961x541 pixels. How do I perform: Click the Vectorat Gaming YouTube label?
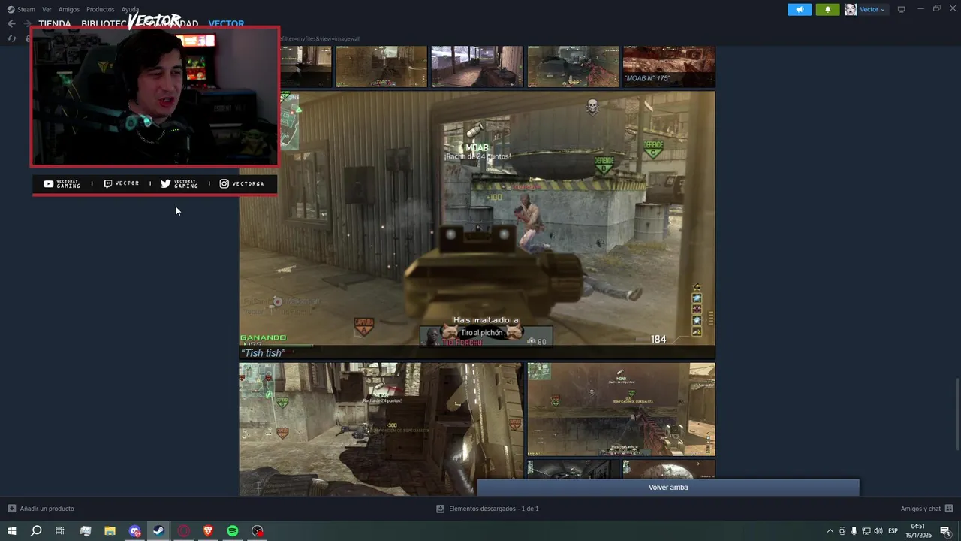click(x=62, y=183)
